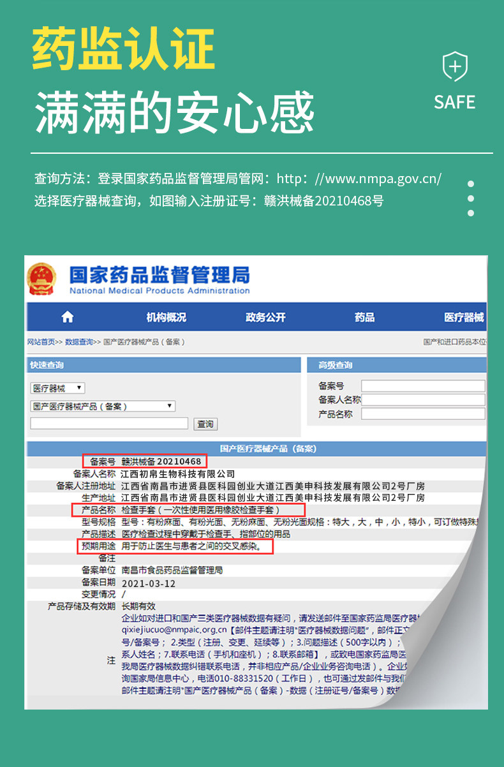
Task: Click 医疗检查过程中穿戴于检查手 description text
Action: [206, 533]
